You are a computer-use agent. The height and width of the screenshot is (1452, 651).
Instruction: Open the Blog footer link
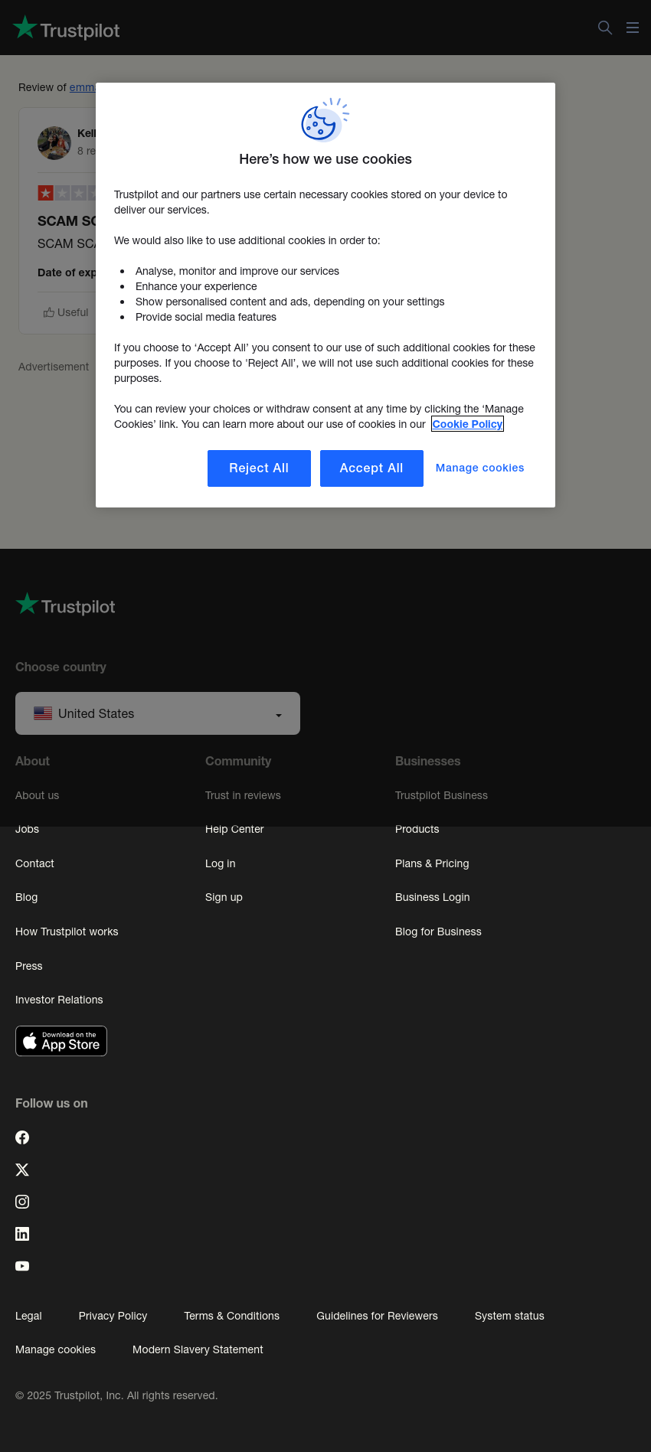[x=26, y=897]
